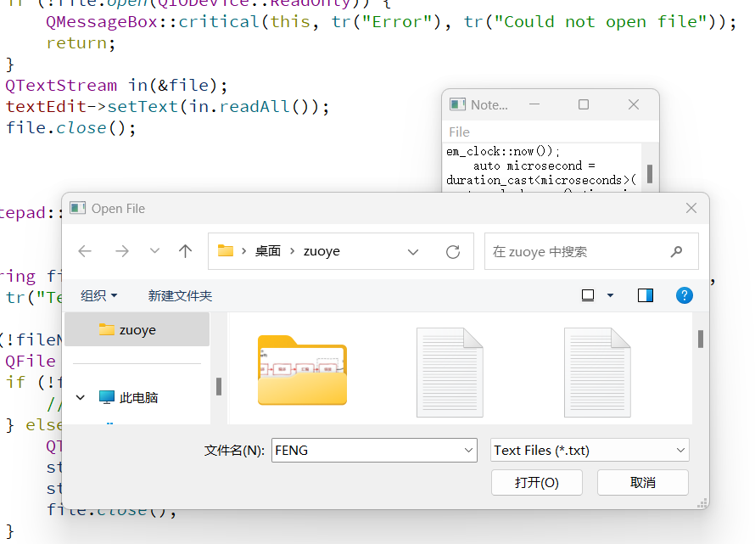Click the textEdit->setText line in code

tap(167, 106)
